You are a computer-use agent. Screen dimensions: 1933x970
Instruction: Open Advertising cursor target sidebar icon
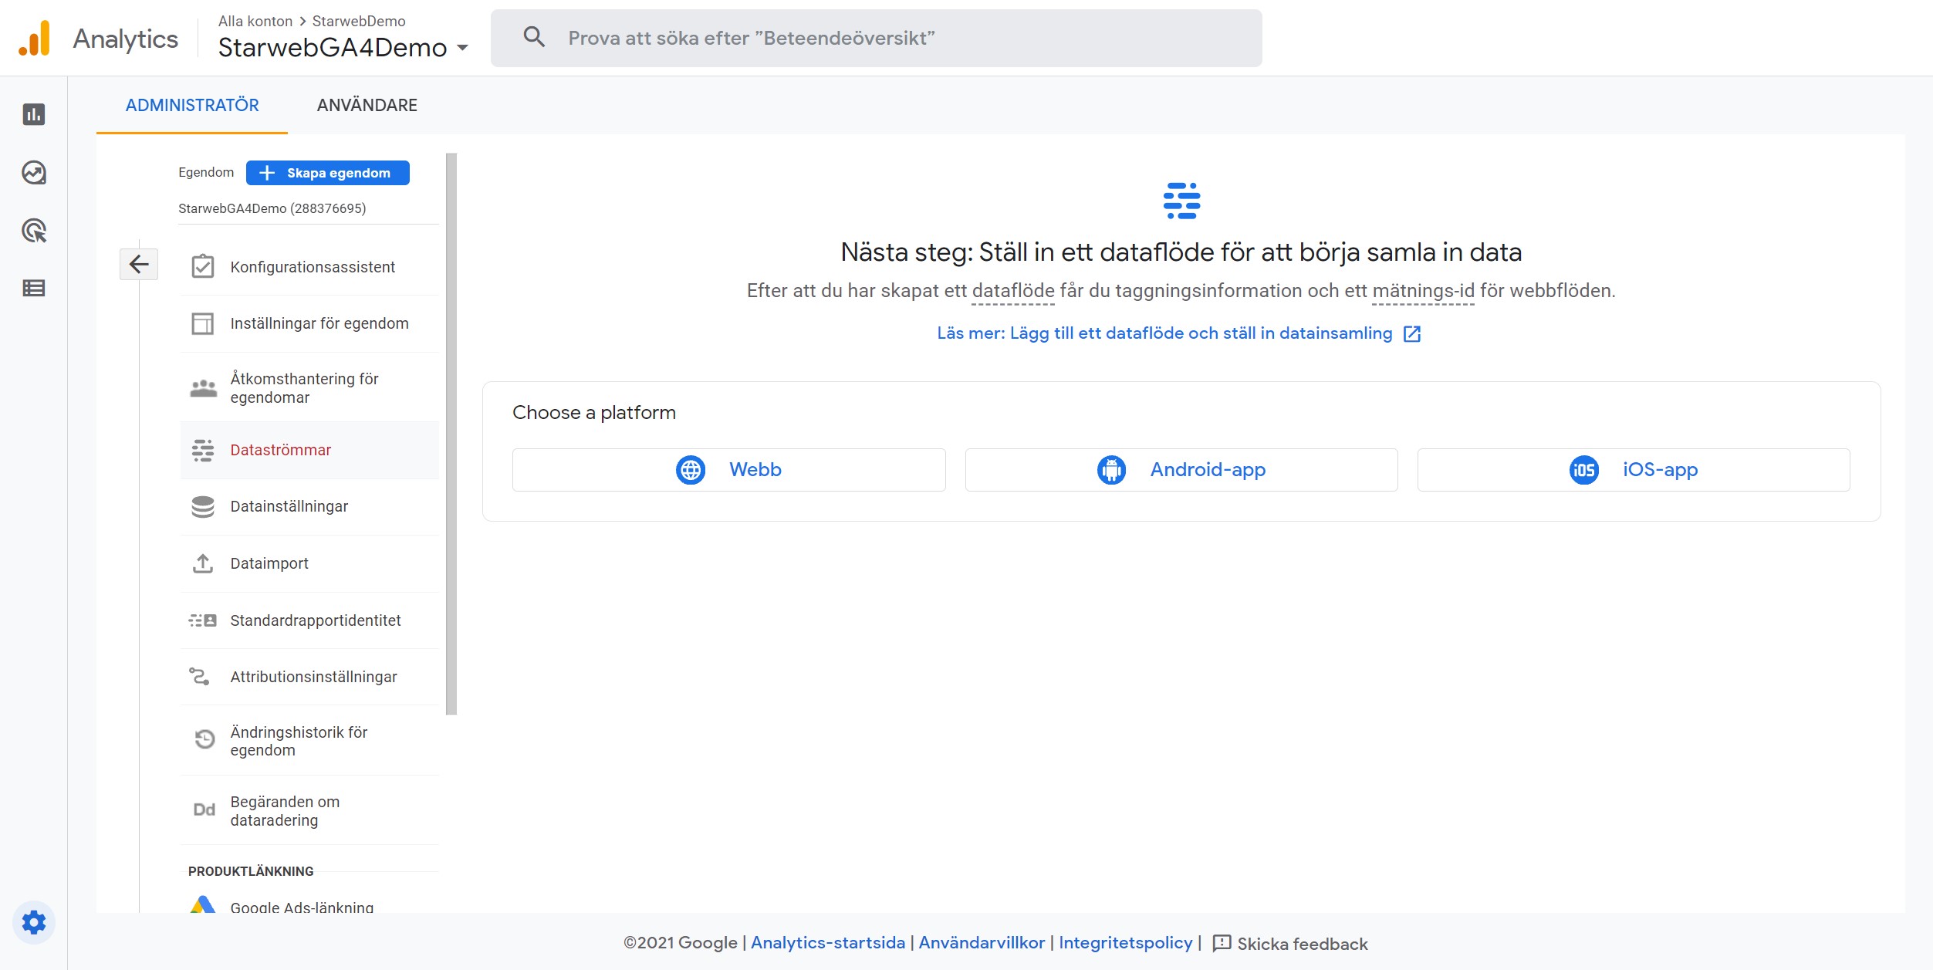click(x=34, y=230)
